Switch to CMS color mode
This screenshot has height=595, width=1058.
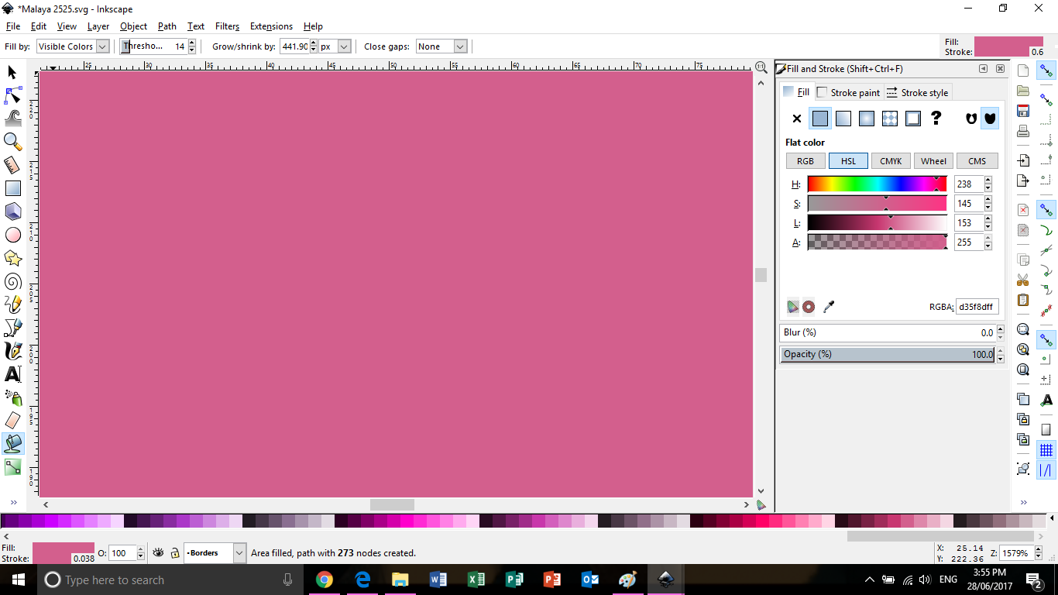[977, 161]
